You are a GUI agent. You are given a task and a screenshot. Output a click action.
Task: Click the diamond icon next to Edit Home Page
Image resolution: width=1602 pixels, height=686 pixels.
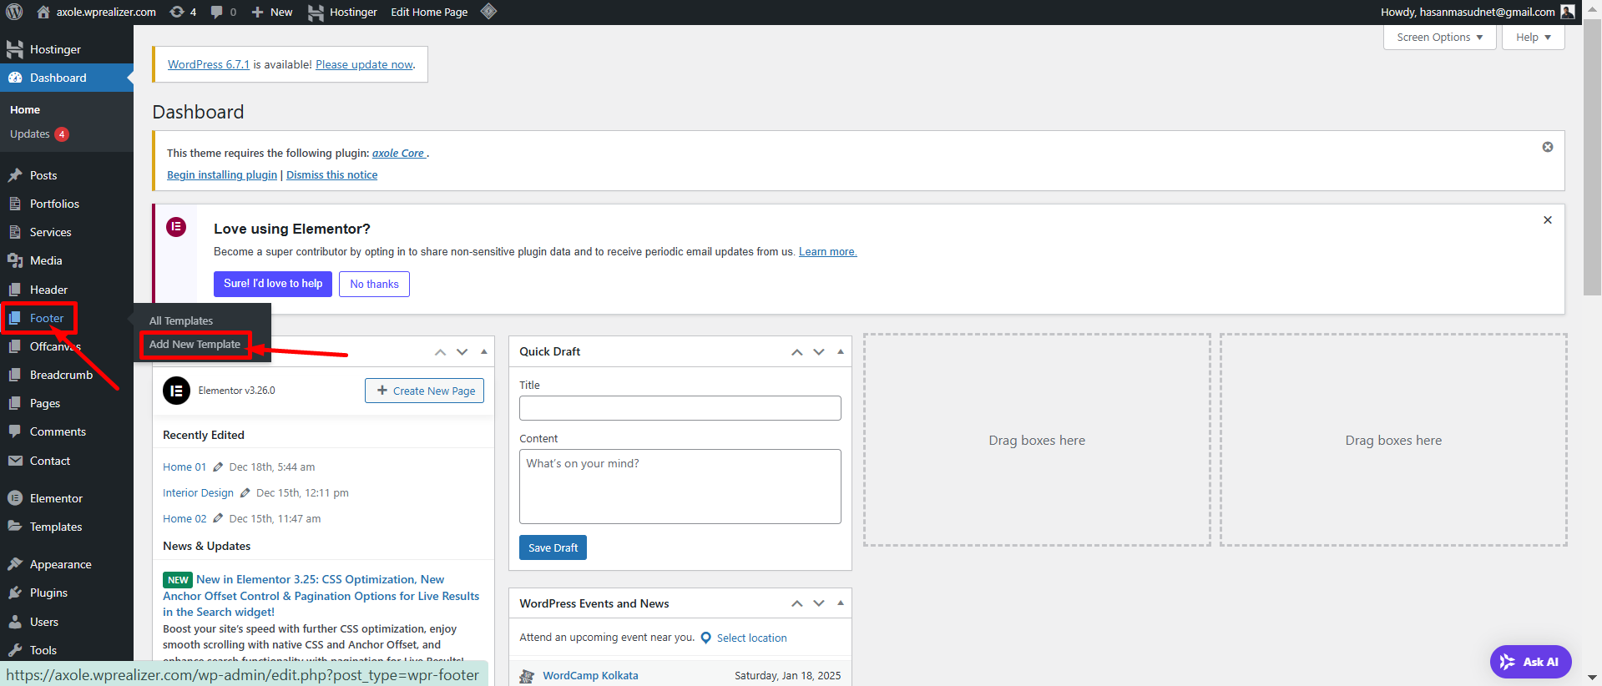[489, 12]
